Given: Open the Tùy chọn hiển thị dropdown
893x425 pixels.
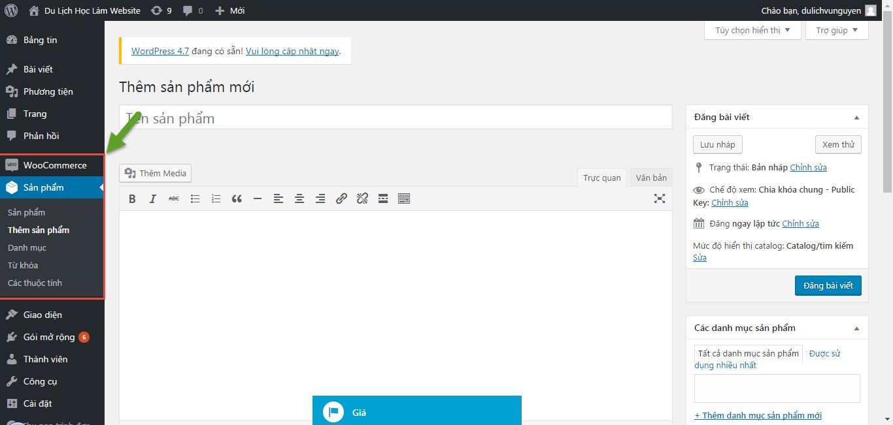Looking at the screenshot, I should coord(752,29).
